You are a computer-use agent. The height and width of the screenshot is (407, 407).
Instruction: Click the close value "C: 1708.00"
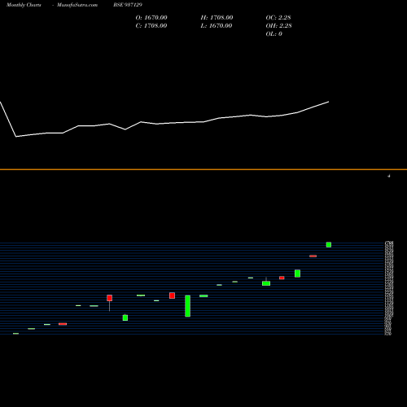tap(151, 26)
